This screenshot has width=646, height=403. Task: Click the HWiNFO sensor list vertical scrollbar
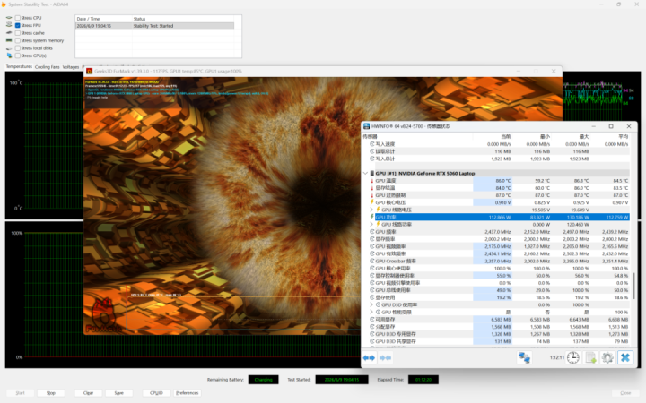(x=633, y=286)
